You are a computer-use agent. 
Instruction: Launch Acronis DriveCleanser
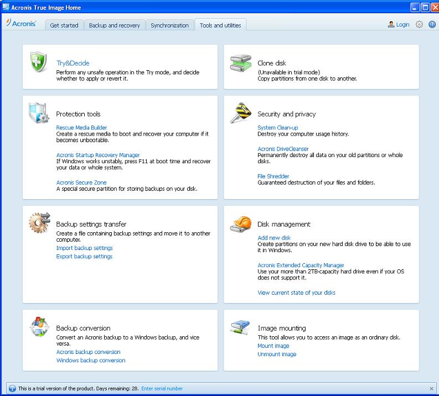coord(283,149)
